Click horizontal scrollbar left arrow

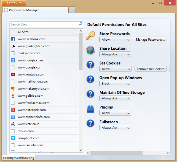tap(88, 153)
